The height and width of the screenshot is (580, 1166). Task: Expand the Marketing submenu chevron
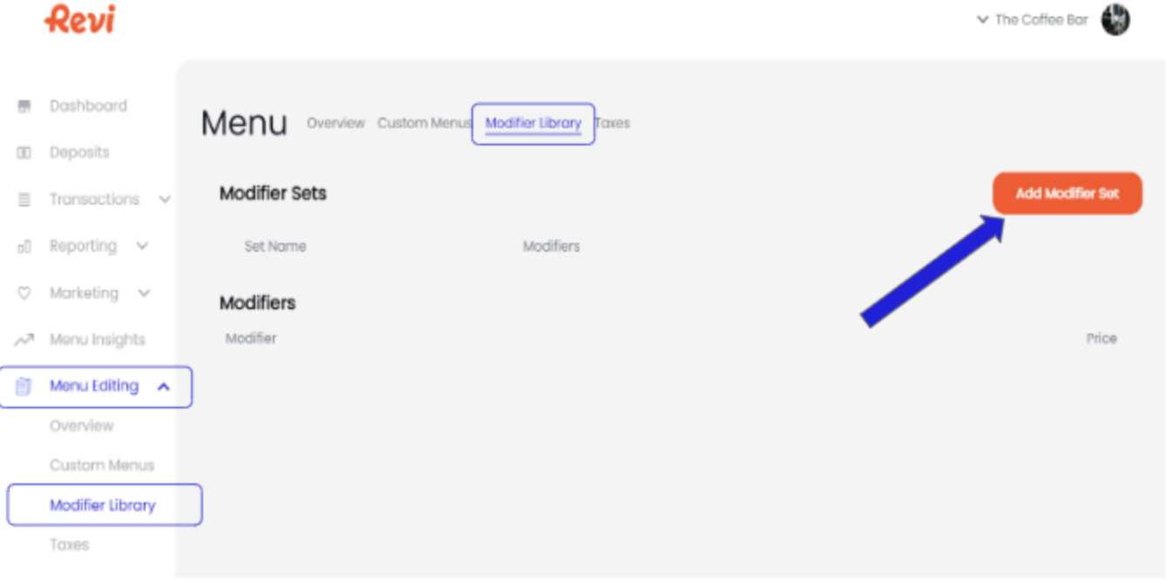click(144, 293)
